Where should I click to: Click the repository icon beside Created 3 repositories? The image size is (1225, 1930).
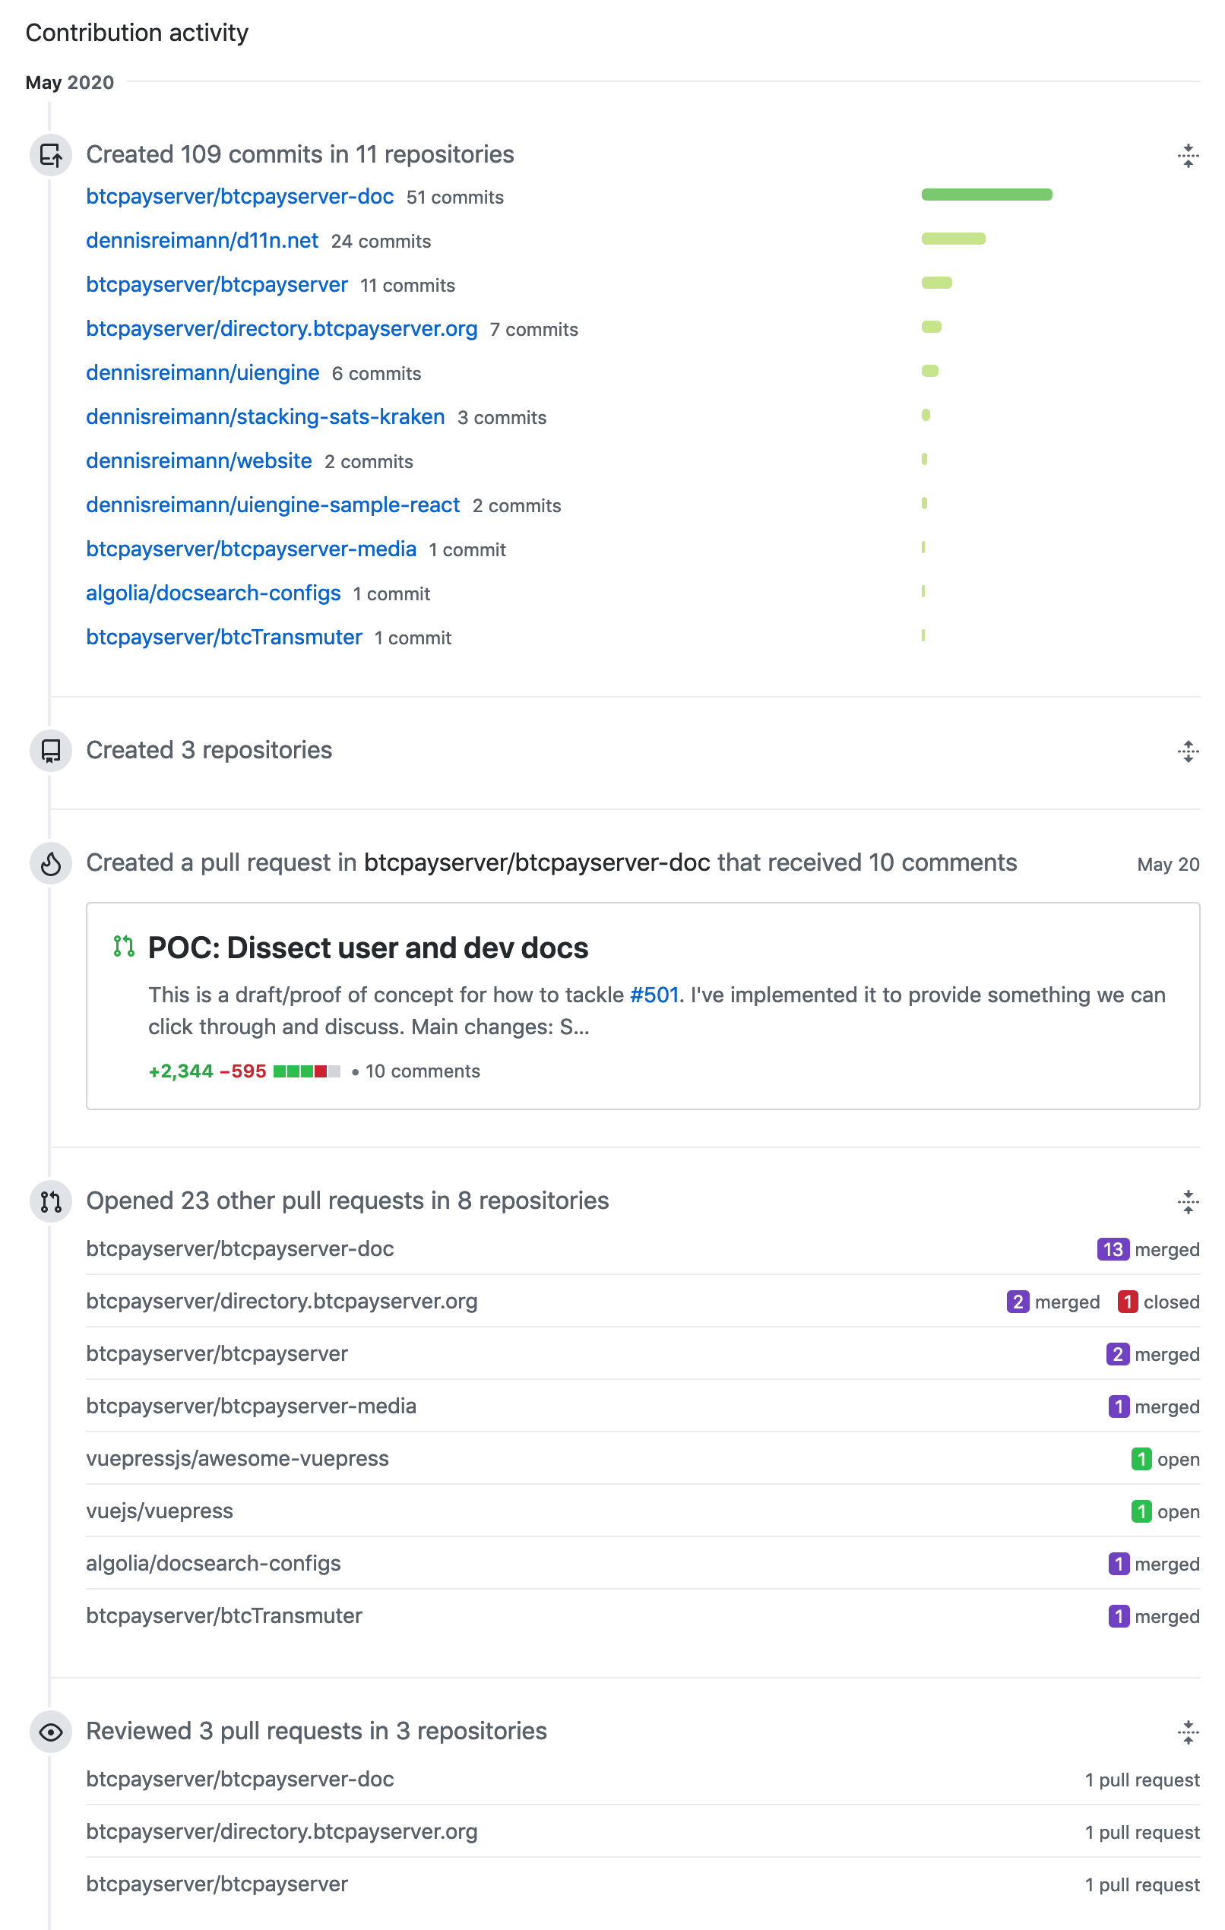click(x=50, y=750)
